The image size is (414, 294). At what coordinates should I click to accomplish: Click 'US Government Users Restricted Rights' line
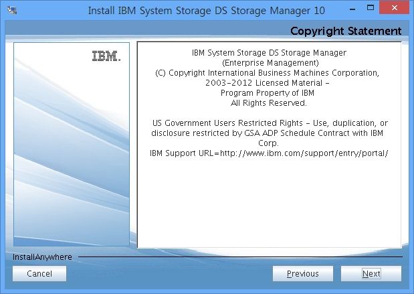pyautogui.click(x=270, y=123)
